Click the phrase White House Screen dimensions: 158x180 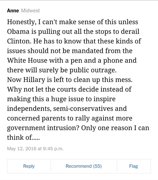[x=27, y=61]
